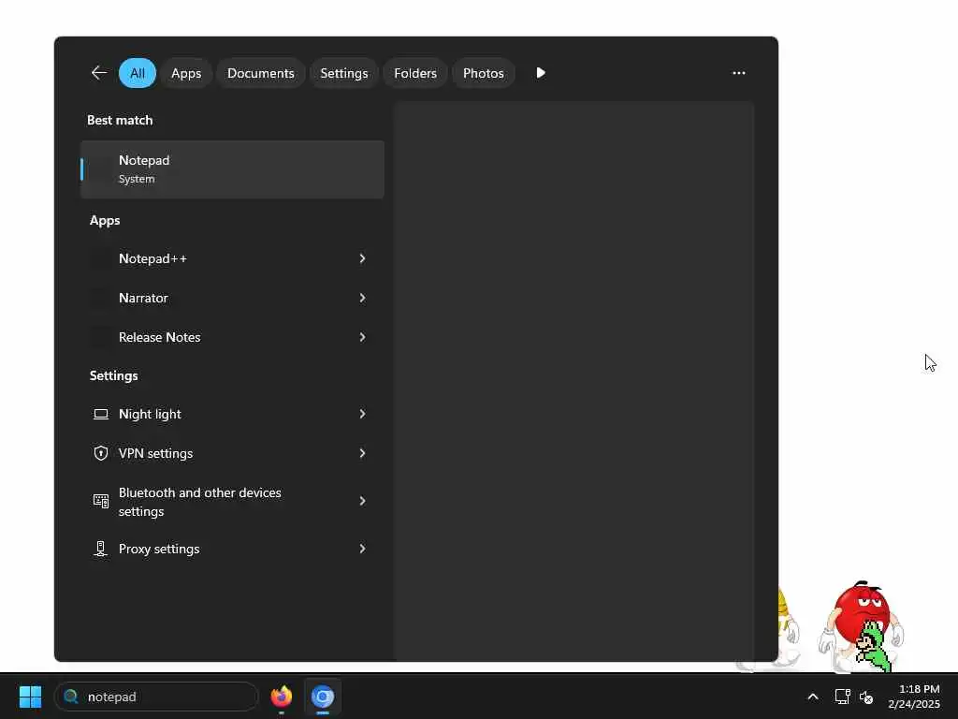Open the Windows Start menu
The image size is (958, 719).
(x=30, y=697)
